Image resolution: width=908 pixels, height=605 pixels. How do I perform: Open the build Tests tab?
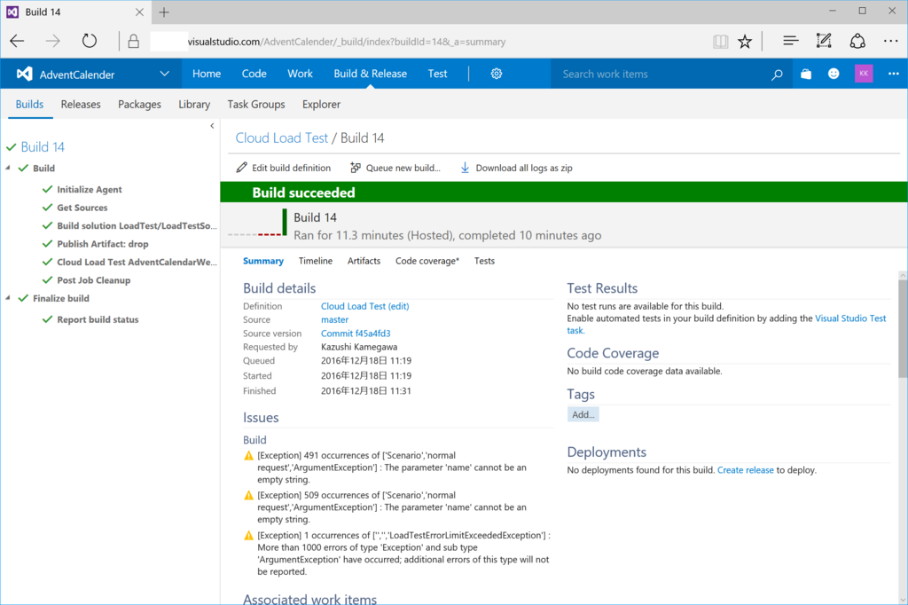(x=484, y=261)
